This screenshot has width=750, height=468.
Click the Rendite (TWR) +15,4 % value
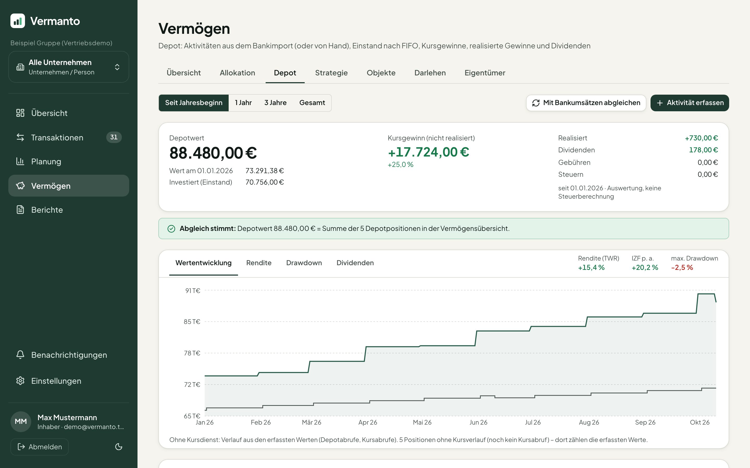[x=591, y=268]
